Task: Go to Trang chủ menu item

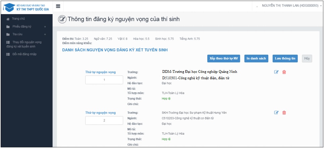Action: click(18, 18)
